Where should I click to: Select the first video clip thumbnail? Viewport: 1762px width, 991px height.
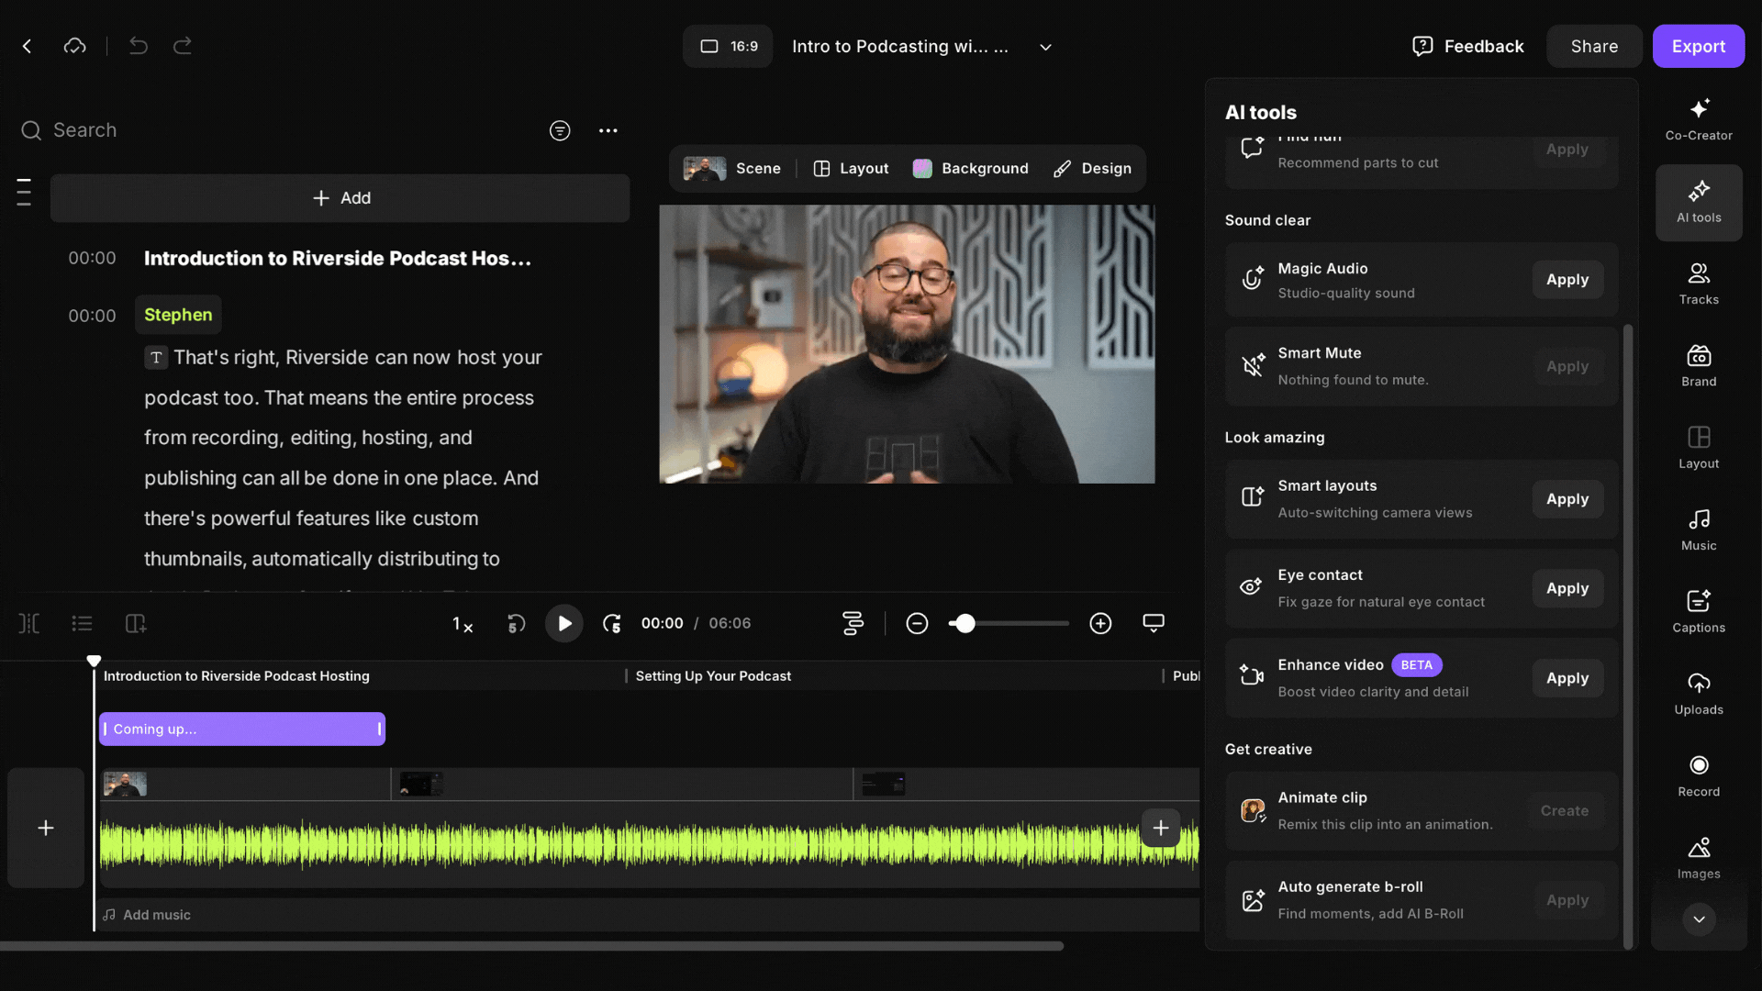[125, 785]
